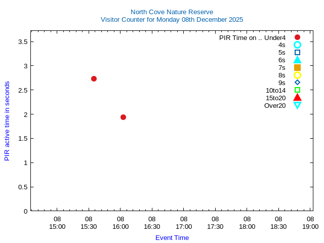The image size is (324, 243).
Task: Click the cyan inverted triangle for Over20
Action: point(297,105)
